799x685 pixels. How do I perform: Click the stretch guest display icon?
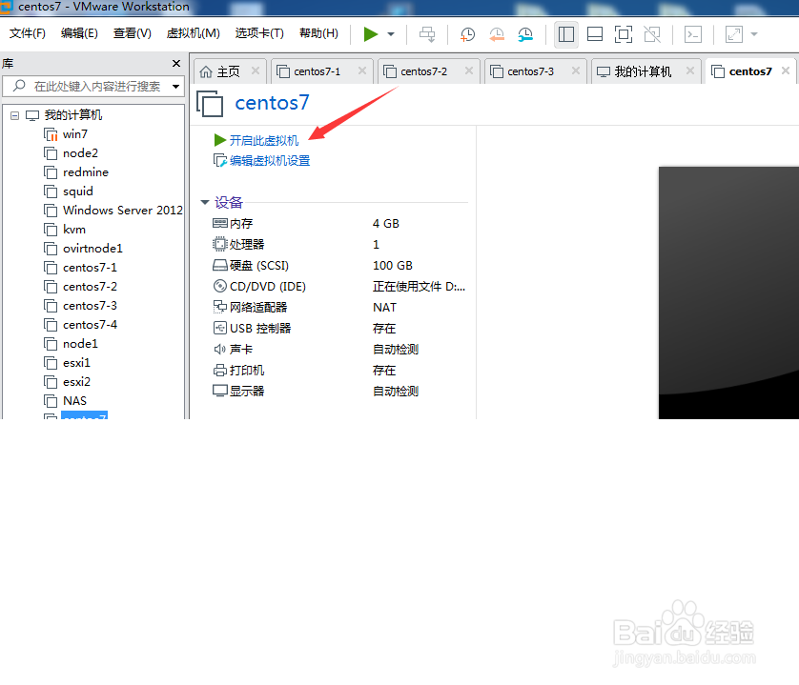734,34
